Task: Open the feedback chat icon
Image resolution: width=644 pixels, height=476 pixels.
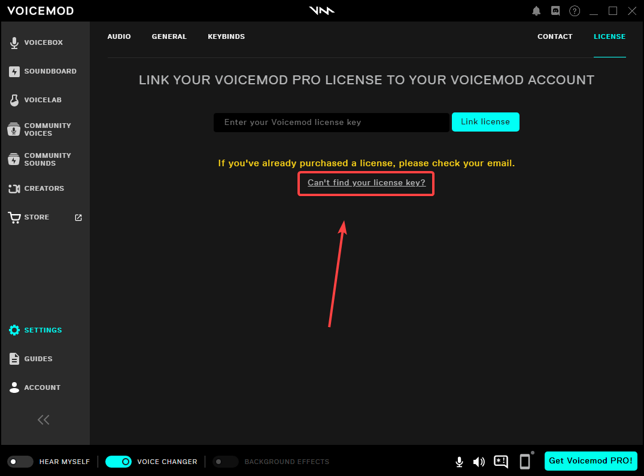Action: click(x=501, y=462)
